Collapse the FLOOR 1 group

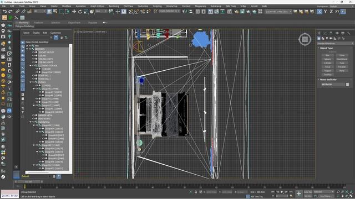pyautogui.click(x=31, y=82)
